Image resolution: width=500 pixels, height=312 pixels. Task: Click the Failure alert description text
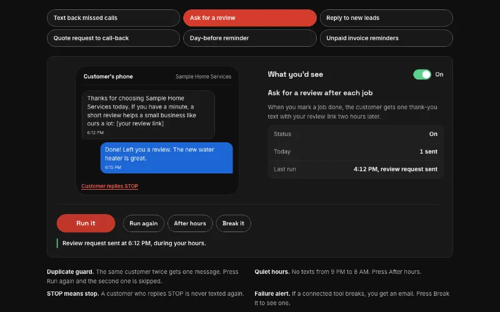pyautogui.click(x=352, y=298)
